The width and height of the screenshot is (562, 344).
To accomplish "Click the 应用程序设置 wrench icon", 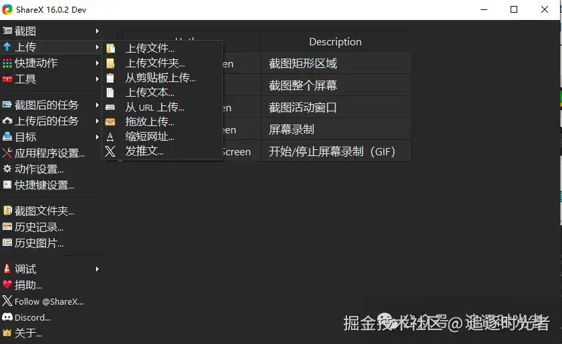I will pyautogui.click(x=7, y=153).
